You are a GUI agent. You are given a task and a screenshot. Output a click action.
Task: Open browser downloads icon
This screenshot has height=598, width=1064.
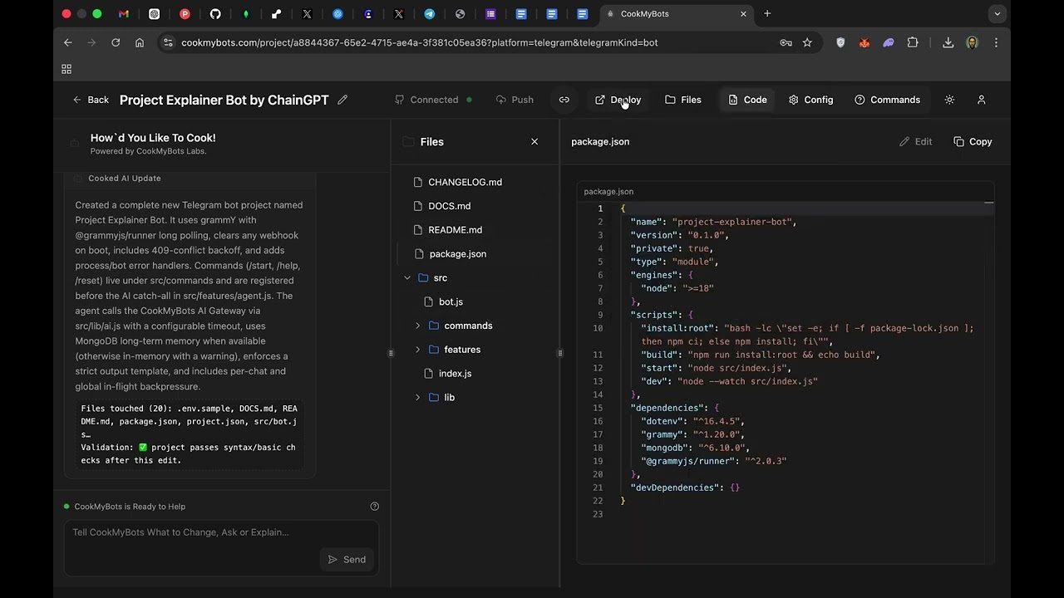click(x=948, y=42)
